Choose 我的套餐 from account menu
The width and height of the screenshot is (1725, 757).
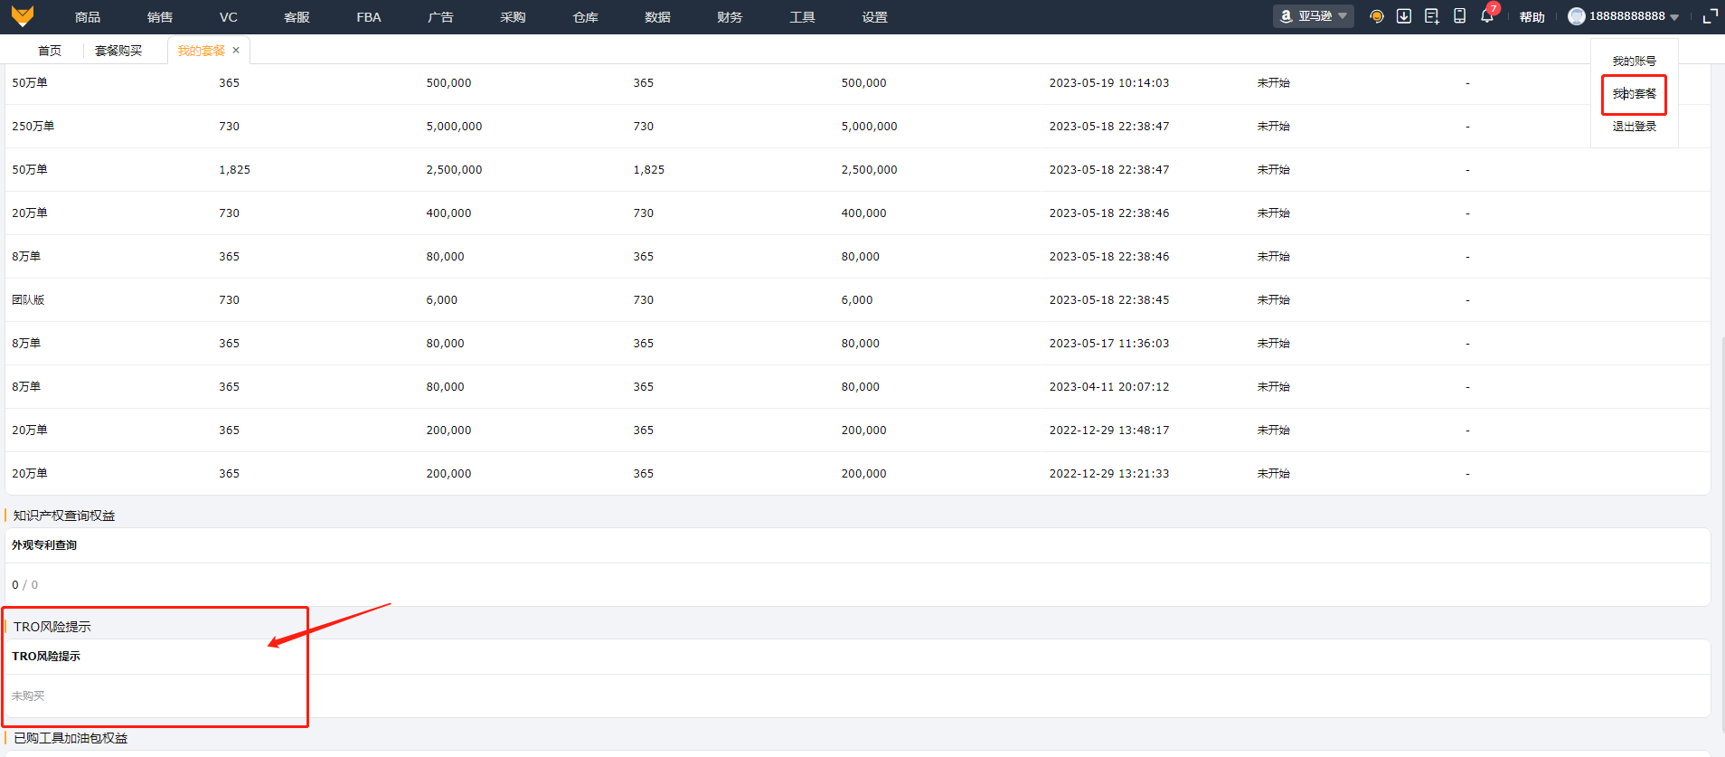[x=1635, y=94]
